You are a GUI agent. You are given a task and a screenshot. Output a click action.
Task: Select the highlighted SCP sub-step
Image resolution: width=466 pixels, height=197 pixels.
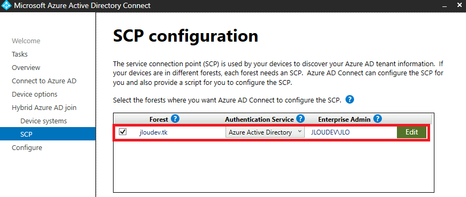pyautogui.click(x=48, y=133)
